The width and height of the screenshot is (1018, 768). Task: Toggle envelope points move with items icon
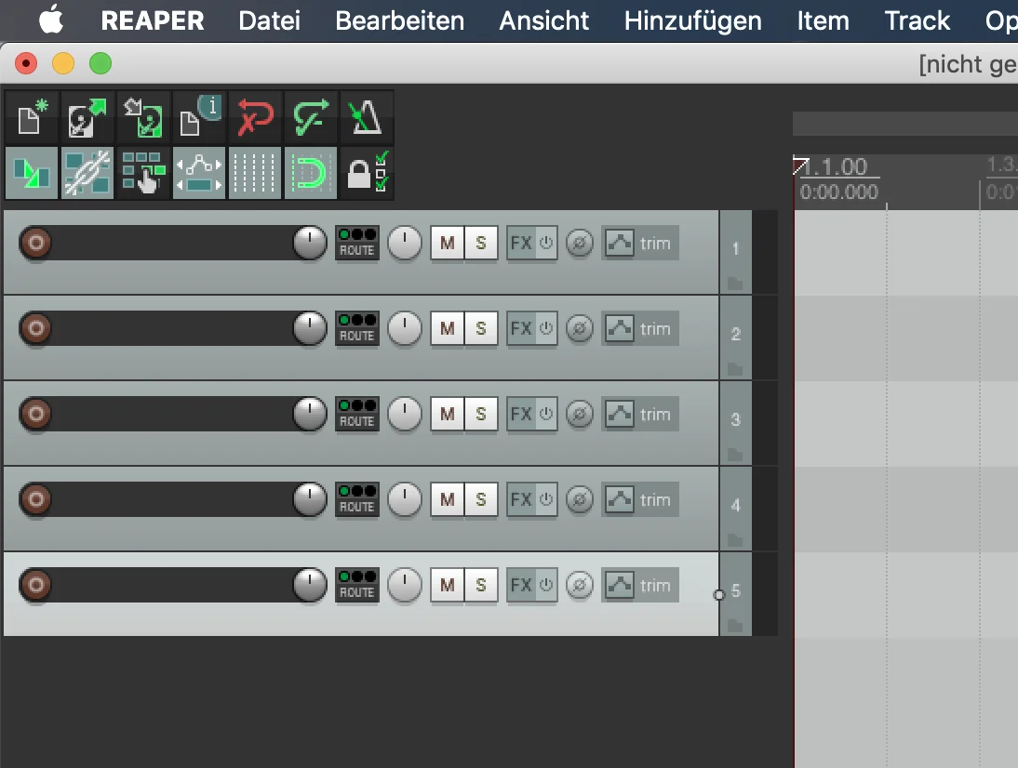(199, 173)
